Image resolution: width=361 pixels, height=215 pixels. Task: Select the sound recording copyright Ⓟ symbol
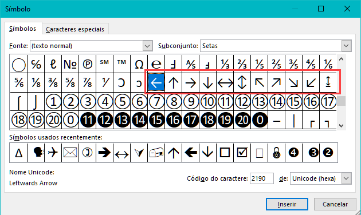click(88, 64)
